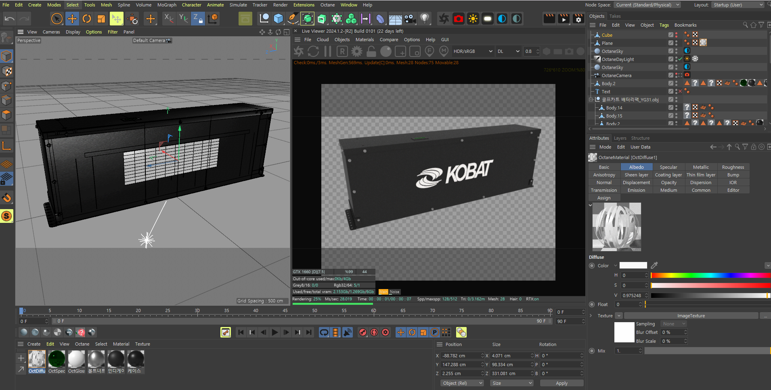Open Live Viewer Materials menu
This screenshot has width=771, height=390.
(365, 40)
